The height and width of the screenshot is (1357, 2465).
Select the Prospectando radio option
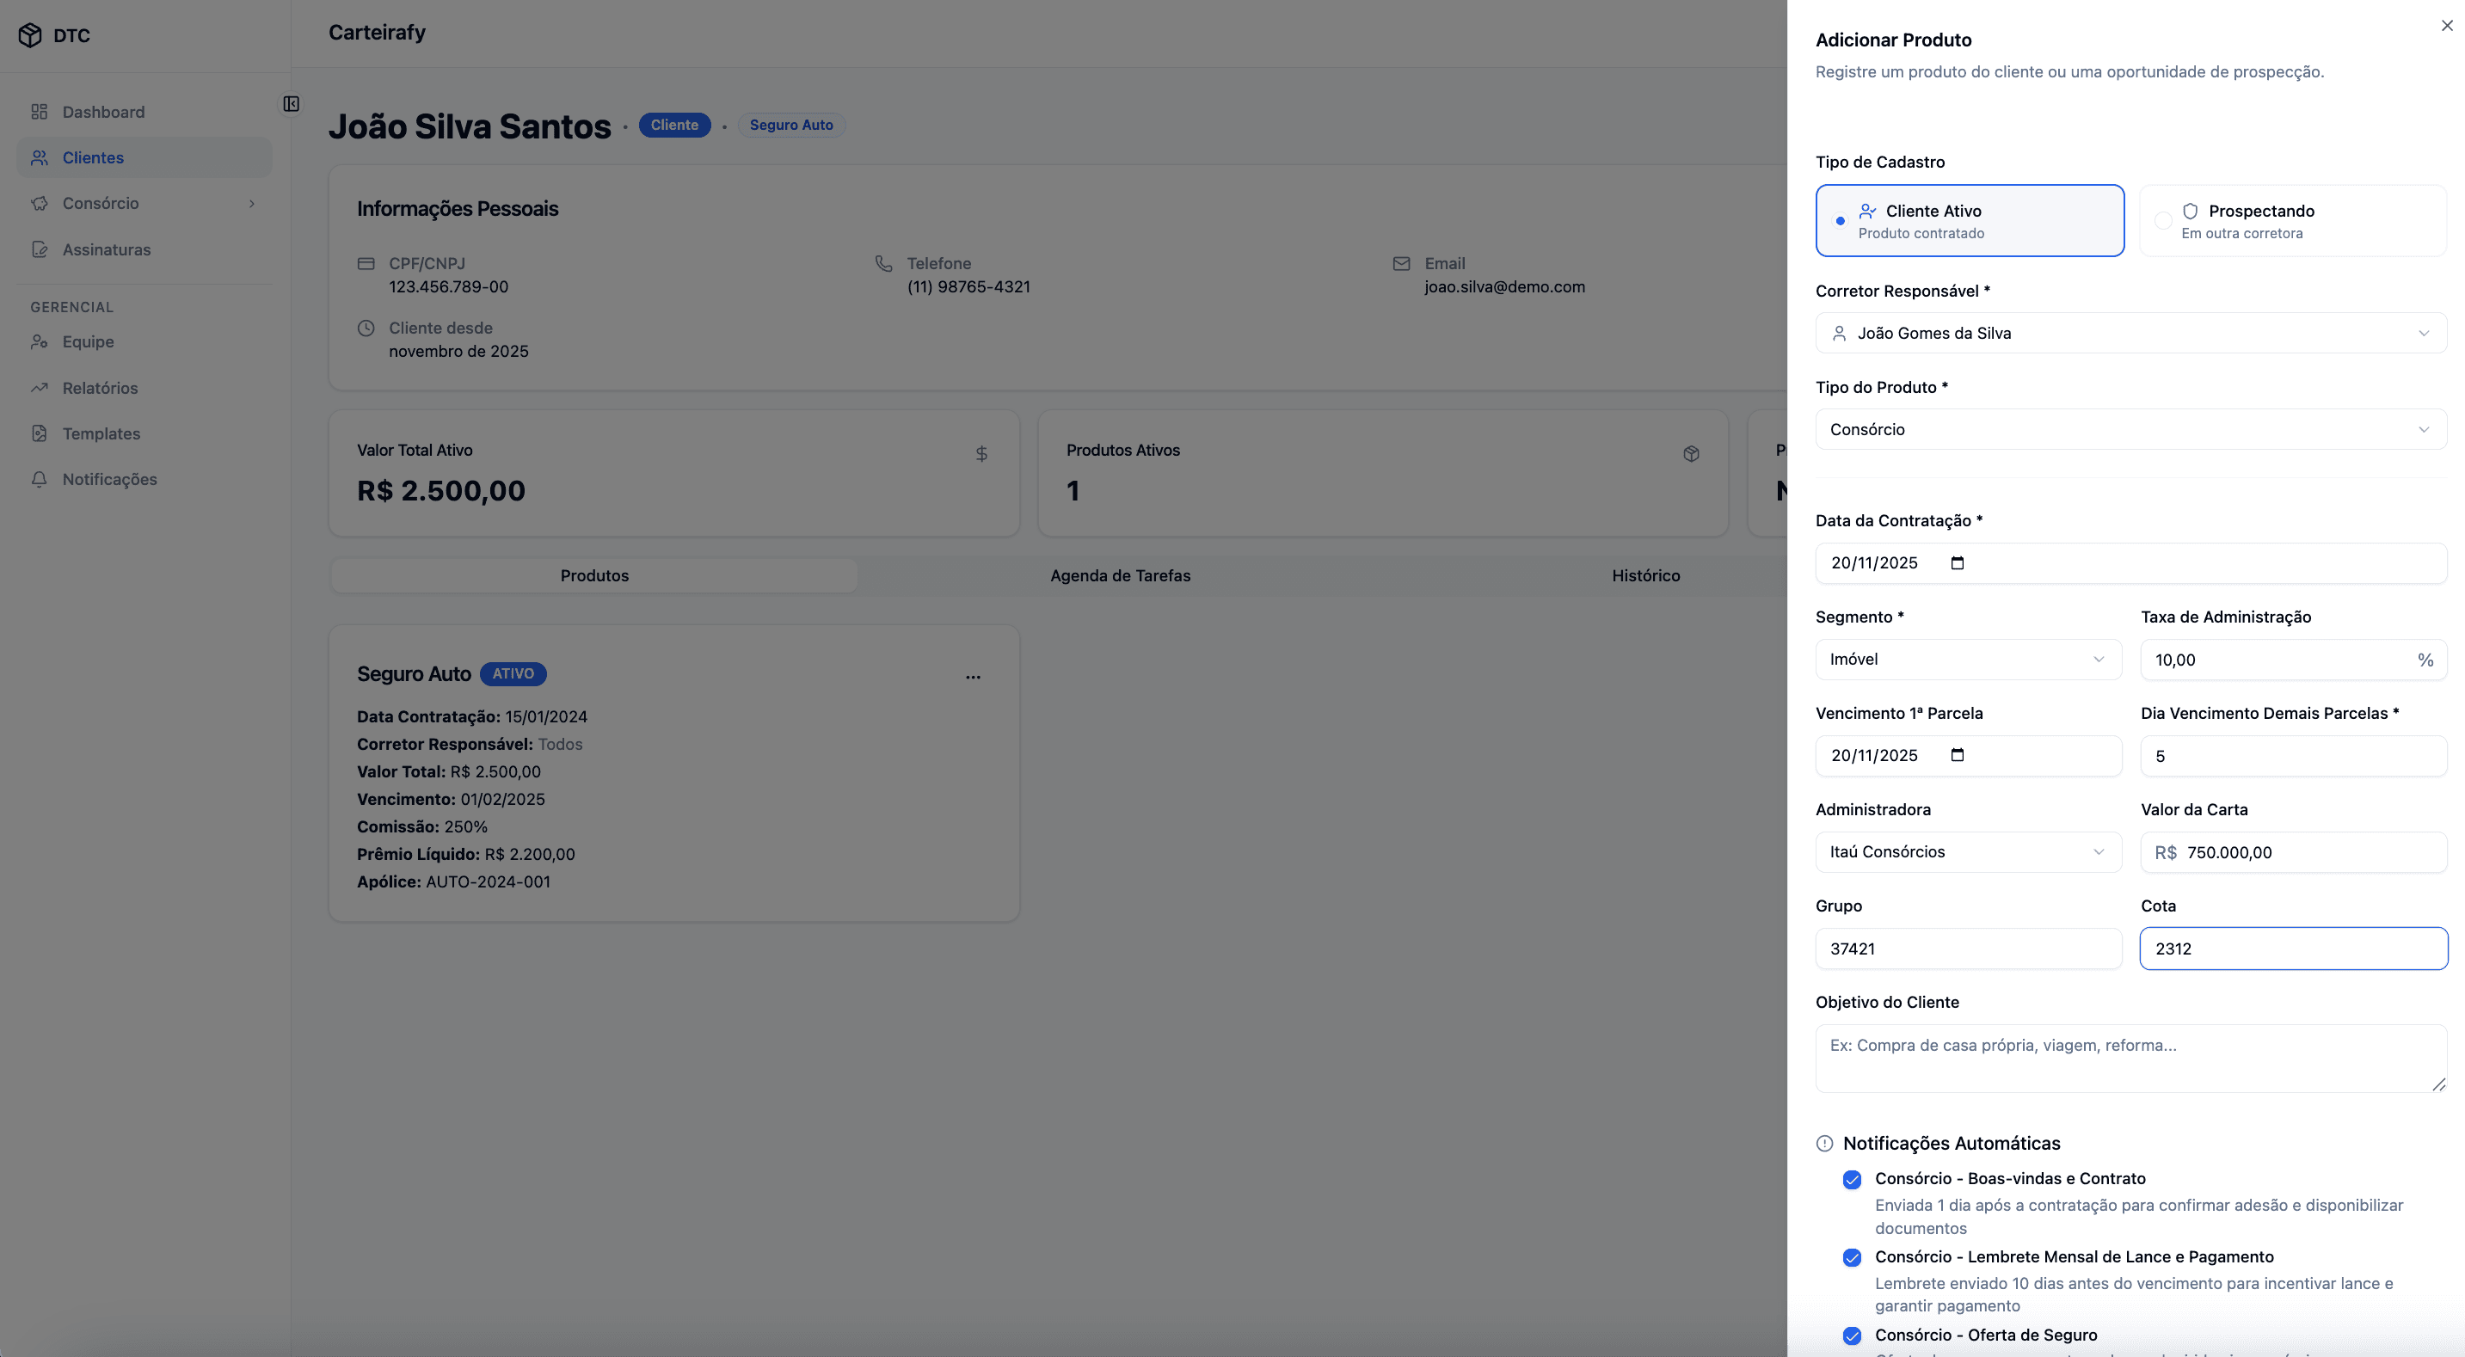point(2162,221)
